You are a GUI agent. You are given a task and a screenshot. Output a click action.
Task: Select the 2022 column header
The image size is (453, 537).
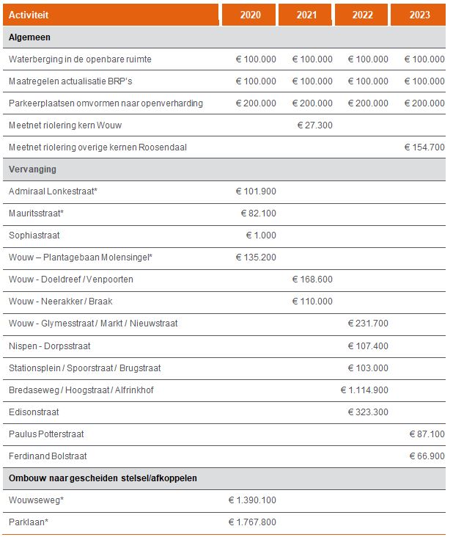[362, 15]
